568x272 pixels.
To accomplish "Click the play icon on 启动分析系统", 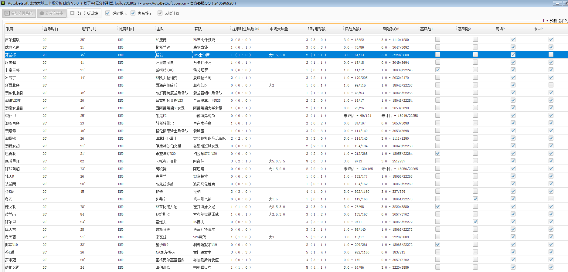I will pos(7,13).
